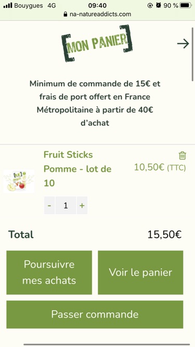Image resolution: width=195 pixels, height=347 pixels.
Task: Click the quantity field showing 1
Action: (x=66, y=205)
